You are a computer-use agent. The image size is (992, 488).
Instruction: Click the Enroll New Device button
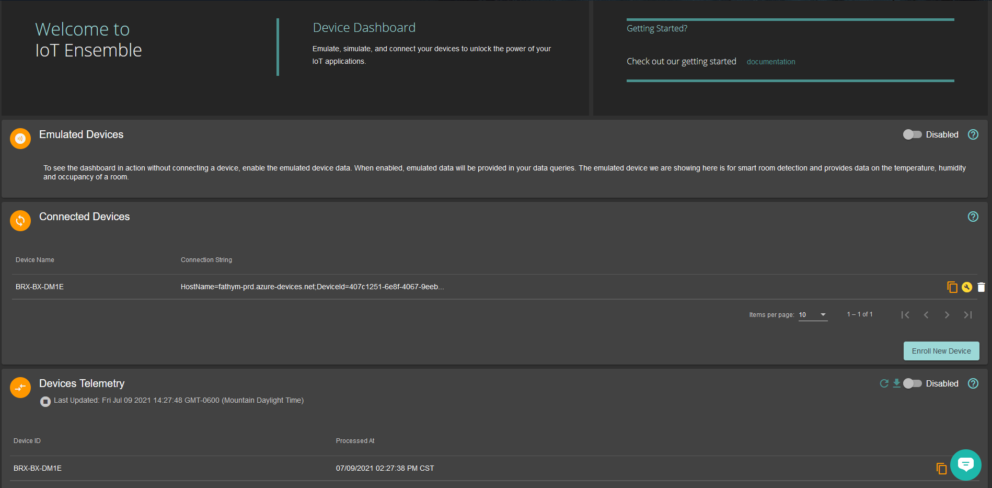click(941, 351)
